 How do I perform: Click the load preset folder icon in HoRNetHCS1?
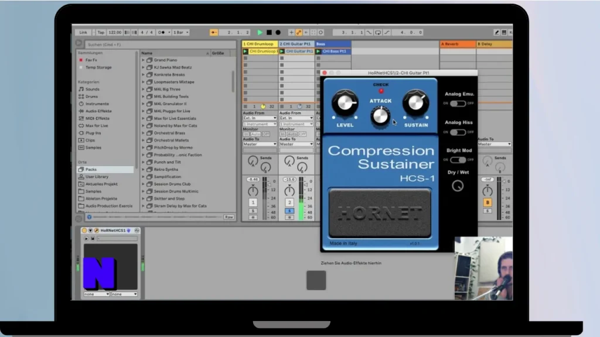[86, 239]
